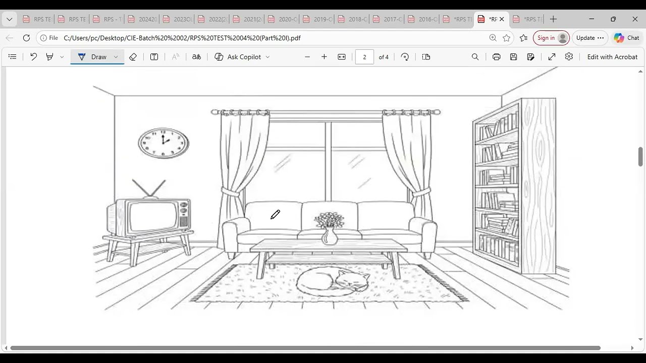The width and height of the screenshot is (646, 363).
Task: Zoom out with the minus icon
Action: [x=307, y=57]
